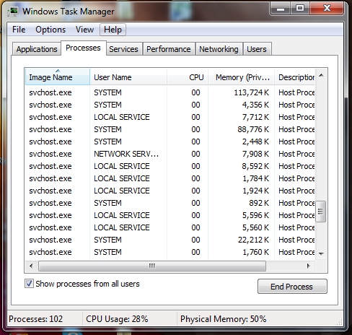Select svchost.exe row using 892 K

point(170,203)
